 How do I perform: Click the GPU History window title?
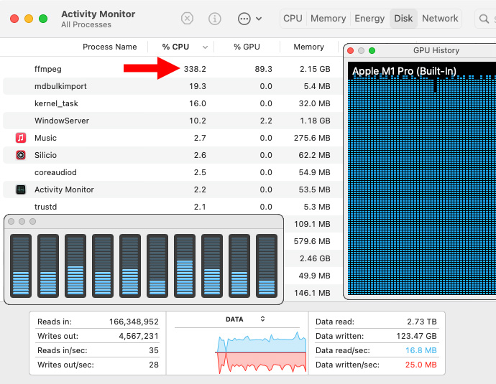tap(436, 50)
